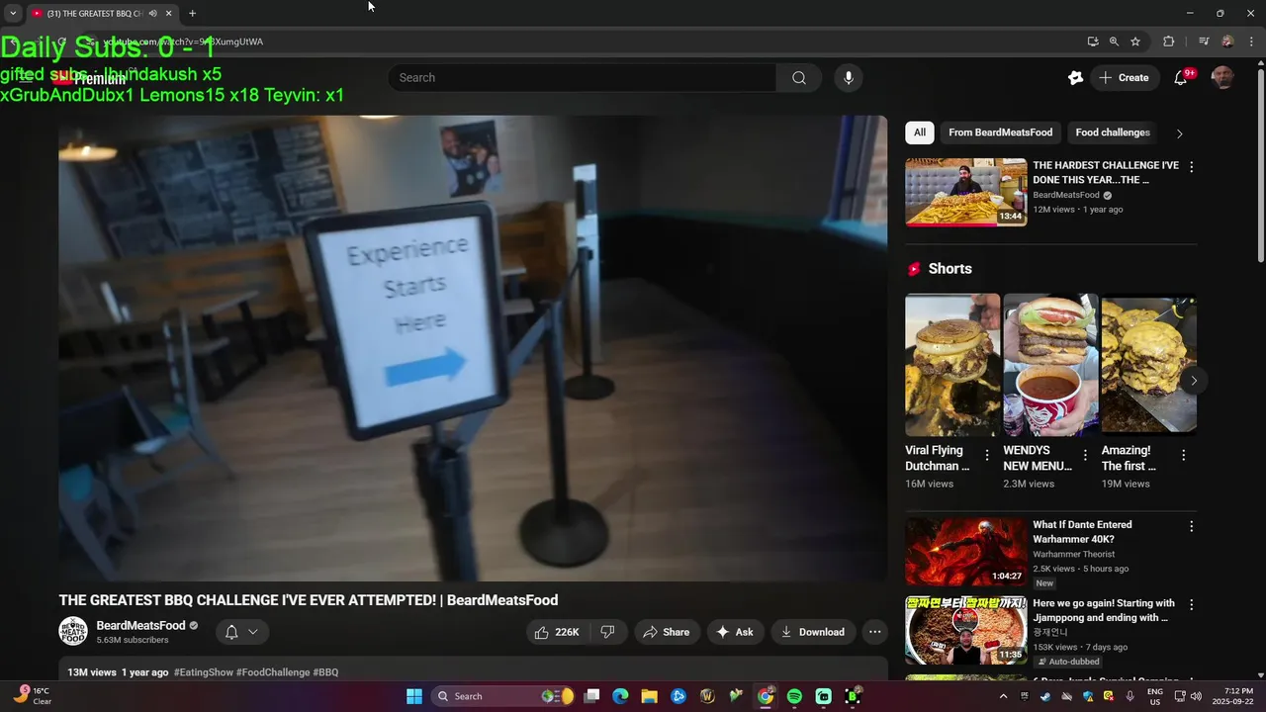Image resolution: width=1266 pixels, height=712 pixels.
Task: Open YouTube notifications bell showing 9+
Action: pyautogui.click(x=1181, y=78)
